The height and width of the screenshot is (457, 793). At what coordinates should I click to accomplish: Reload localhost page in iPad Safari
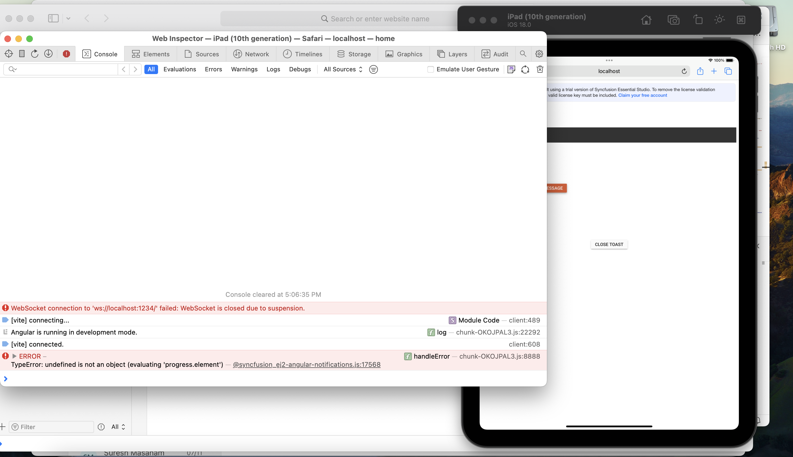point(684,71)
